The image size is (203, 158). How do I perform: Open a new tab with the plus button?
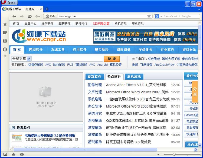47,9
